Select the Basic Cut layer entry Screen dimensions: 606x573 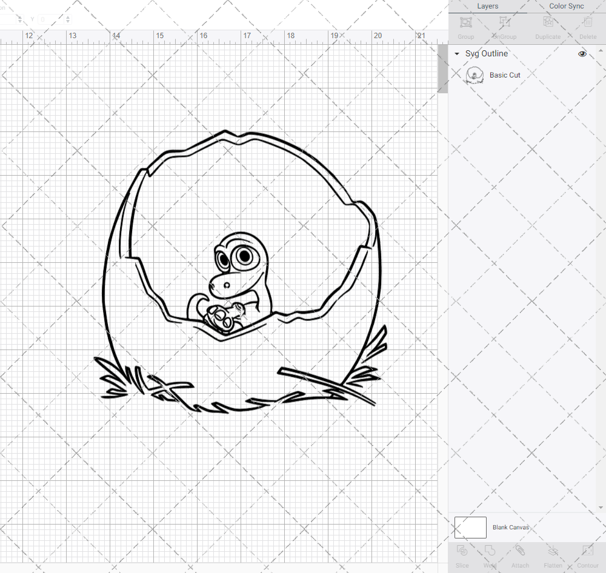(505, 75)
